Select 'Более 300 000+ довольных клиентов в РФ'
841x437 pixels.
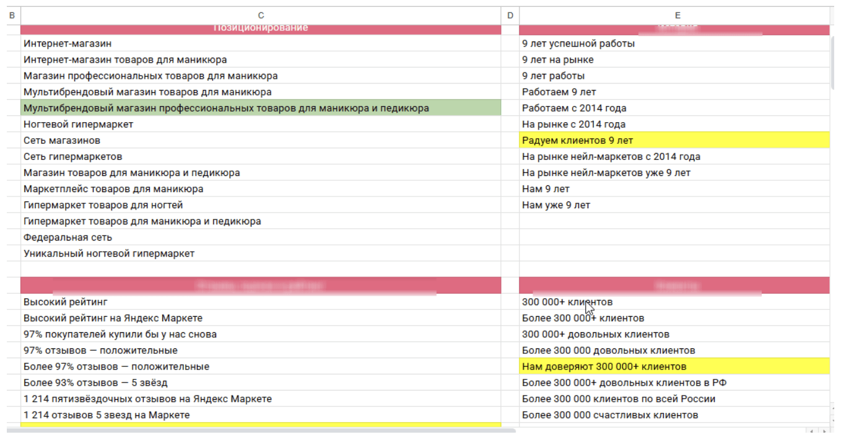click(674, 382)
